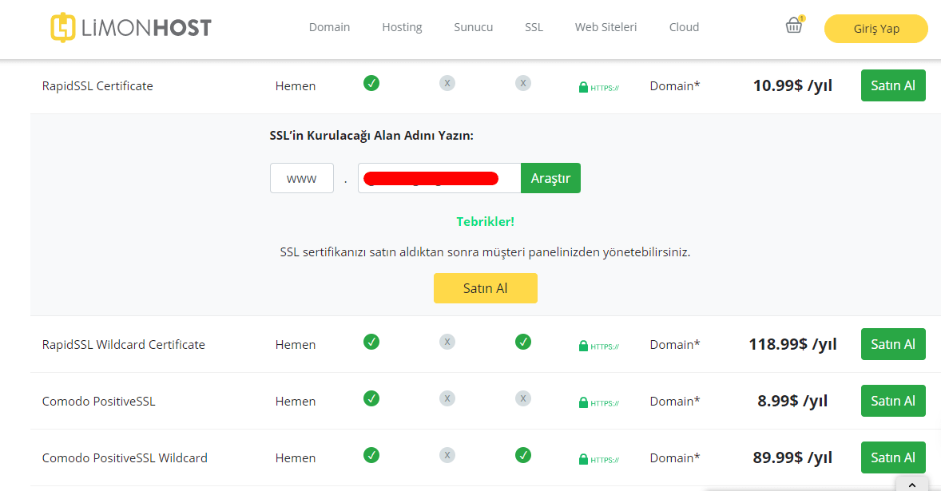Click the Giriş Yap login button
The image size is (941, 491).
tap(876, 29)
